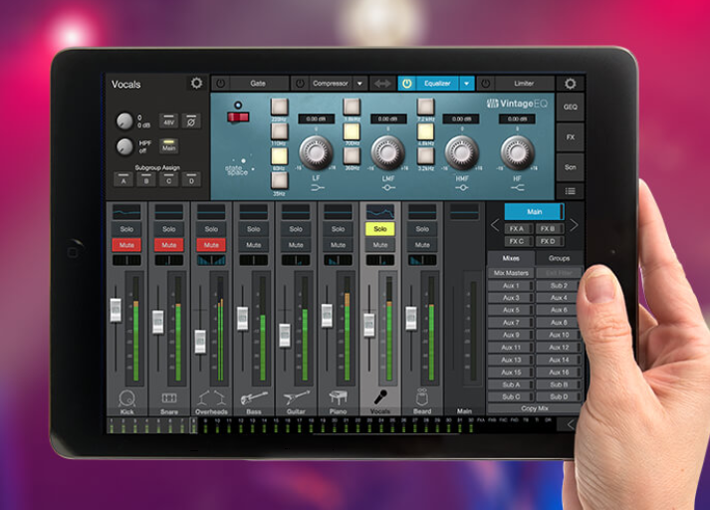The width and height of the screenshot is (710, 510).
Task: Switch to the Groups tab
Action: (559, 258)
